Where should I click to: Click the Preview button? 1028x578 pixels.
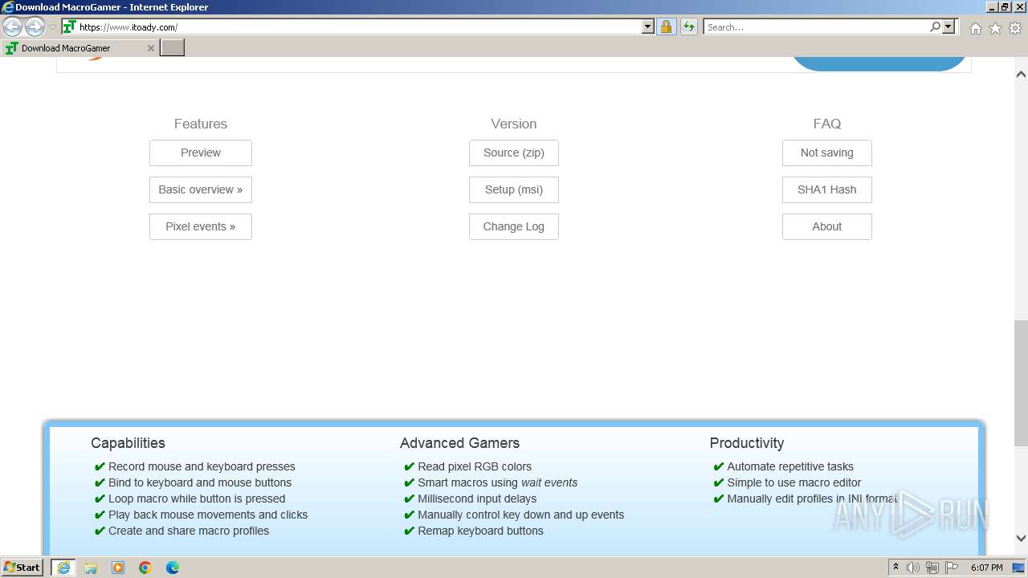tap(201, 153)
